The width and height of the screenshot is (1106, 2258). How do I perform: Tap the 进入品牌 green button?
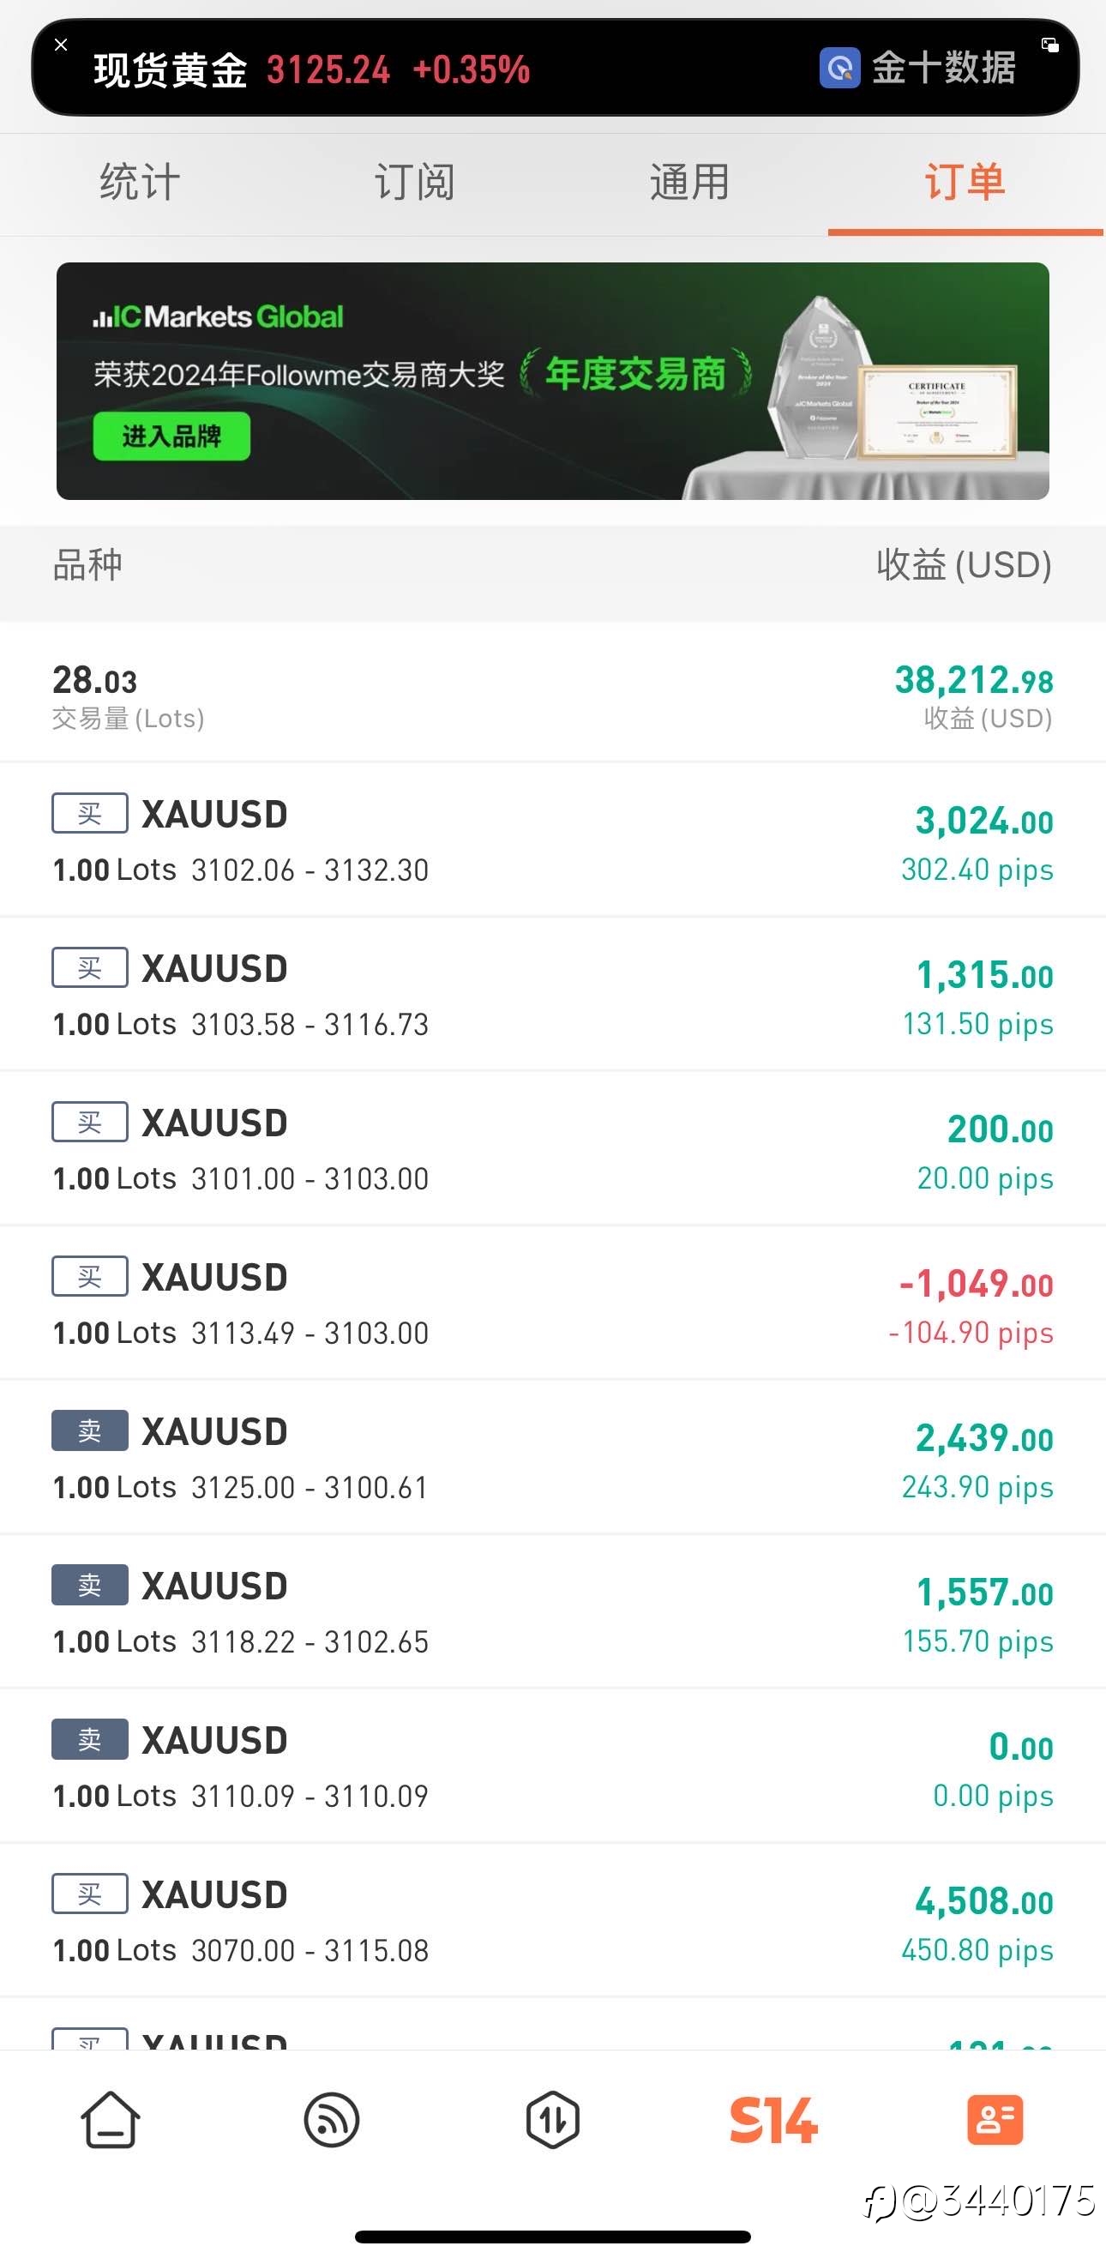pyautogui.click(x=171, y=436)
